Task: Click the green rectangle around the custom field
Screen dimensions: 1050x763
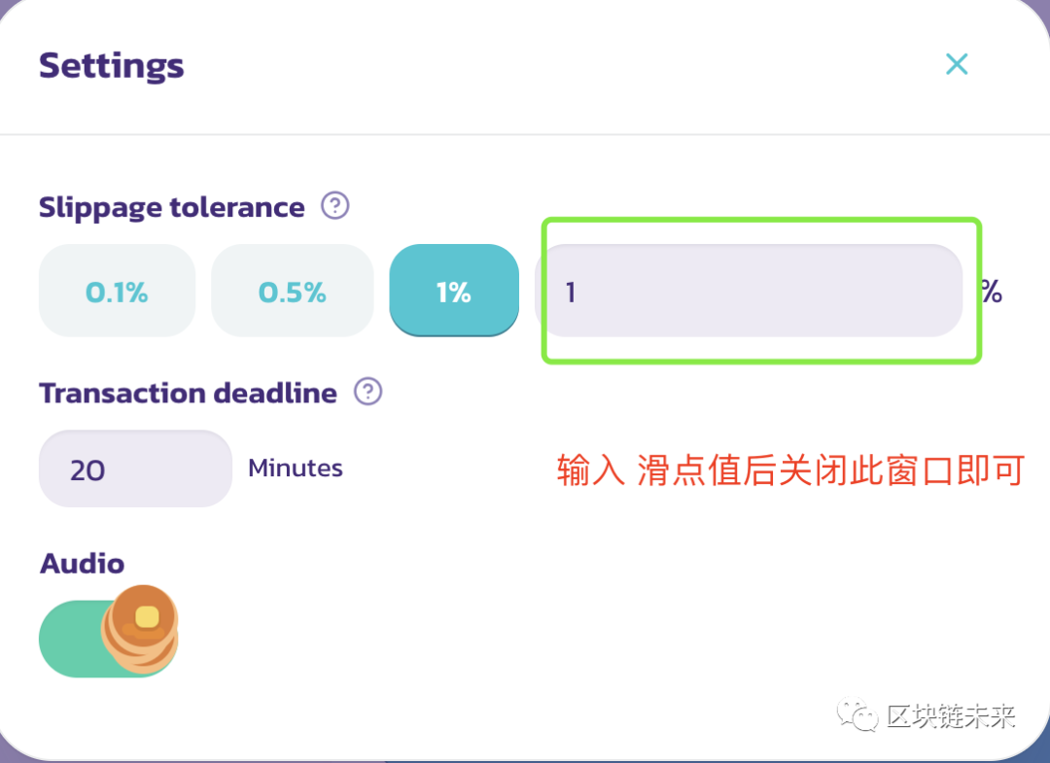Action: click(761, 223)
